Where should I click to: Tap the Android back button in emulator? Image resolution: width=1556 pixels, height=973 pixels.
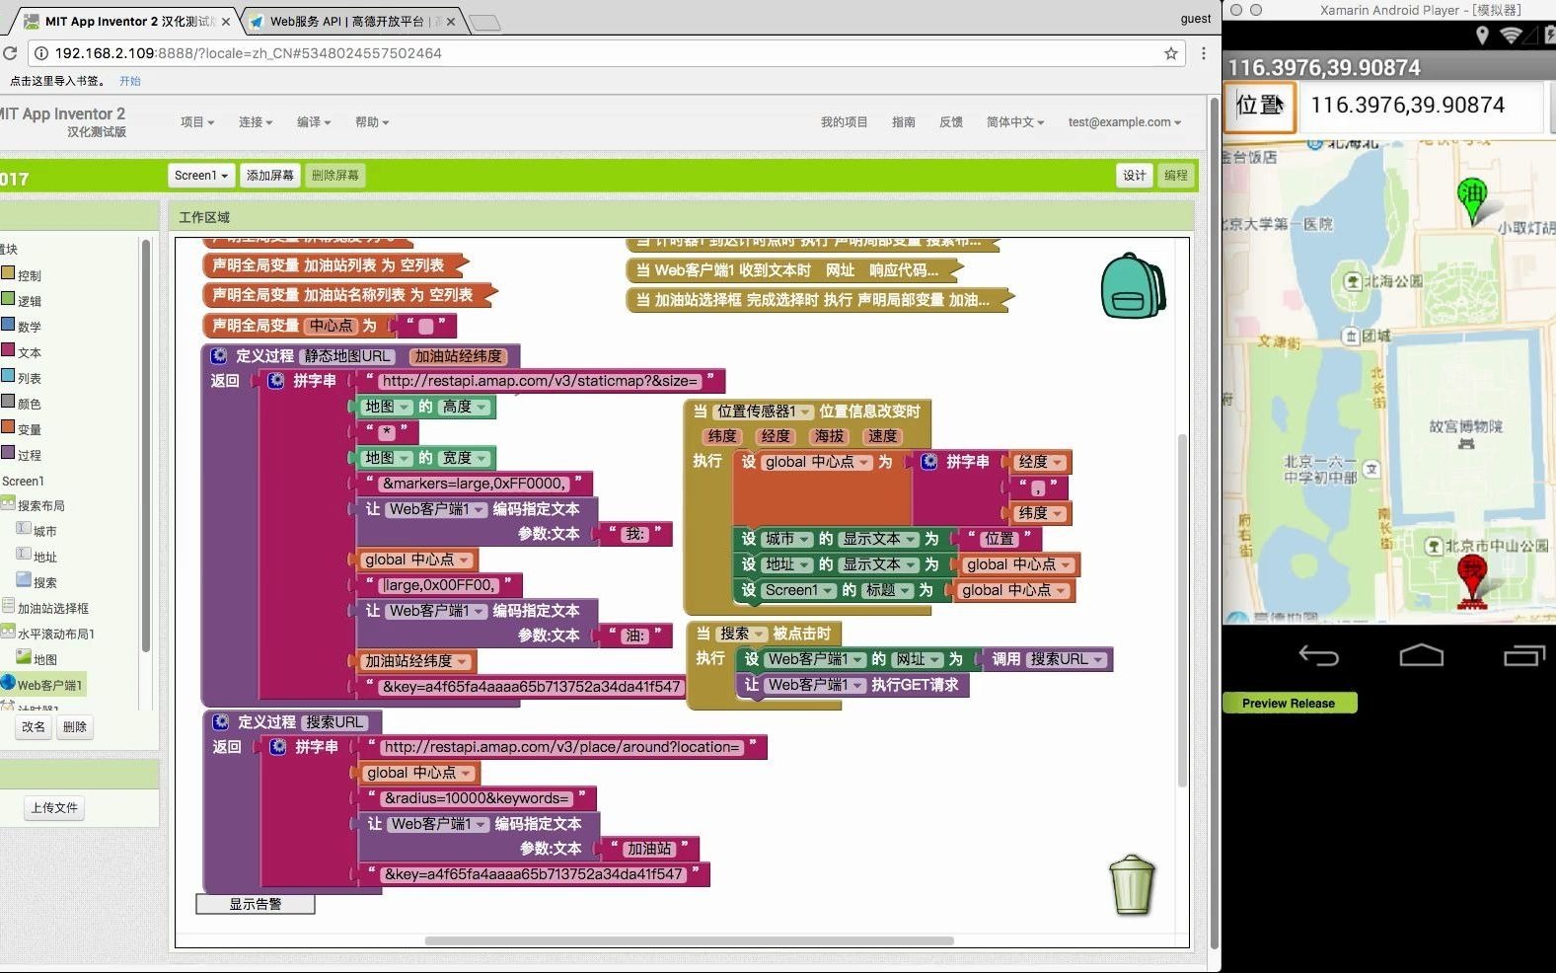(1318, 655)
